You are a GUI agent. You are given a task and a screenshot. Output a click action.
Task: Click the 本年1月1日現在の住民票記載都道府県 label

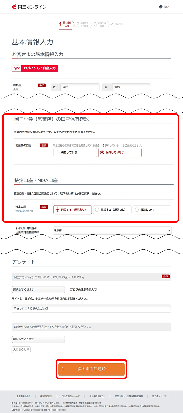click(27, 230)
